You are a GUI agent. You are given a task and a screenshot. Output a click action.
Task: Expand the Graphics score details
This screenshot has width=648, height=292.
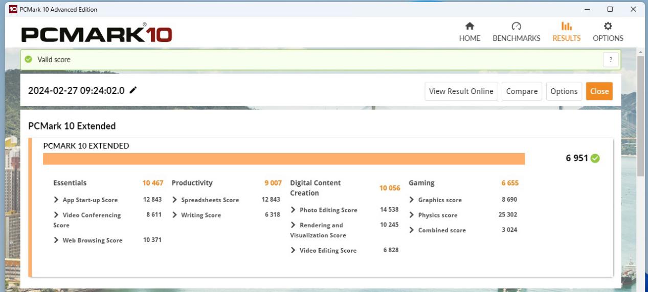pos(412,200)
